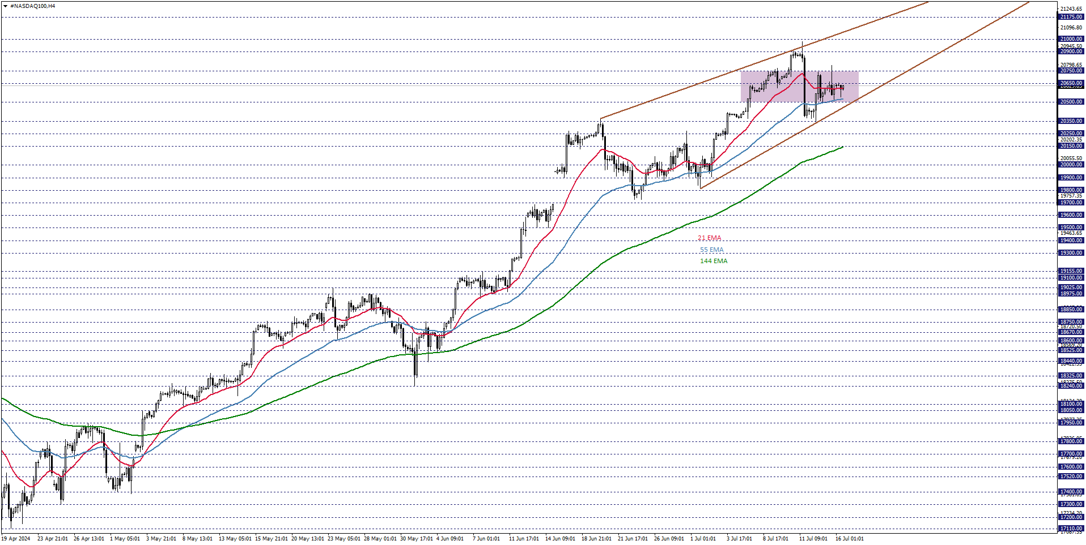Click the 18050.00 price level label
The height and width of the screenshot is (545, 1086).
click(1071, 410)
